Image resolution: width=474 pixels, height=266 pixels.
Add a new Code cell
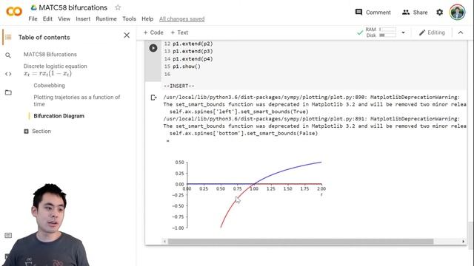pyautogui.click(x=153, y=33)
